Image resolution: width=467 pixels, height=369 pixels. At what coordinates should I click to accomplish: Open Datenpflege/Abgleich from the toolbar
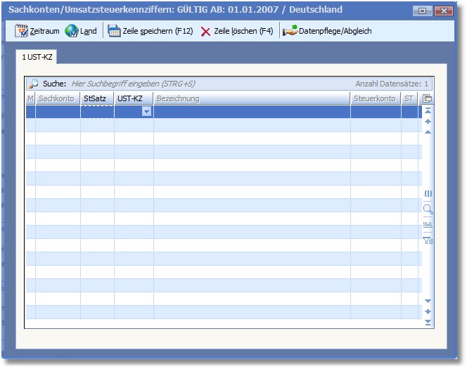tap(327, 31)
